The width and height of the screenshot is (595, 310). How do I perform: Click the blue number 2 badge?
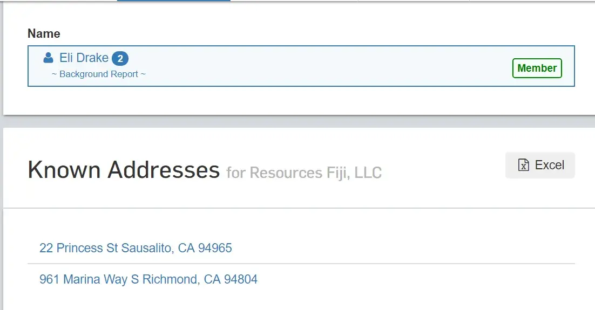[x=120, y=58]
